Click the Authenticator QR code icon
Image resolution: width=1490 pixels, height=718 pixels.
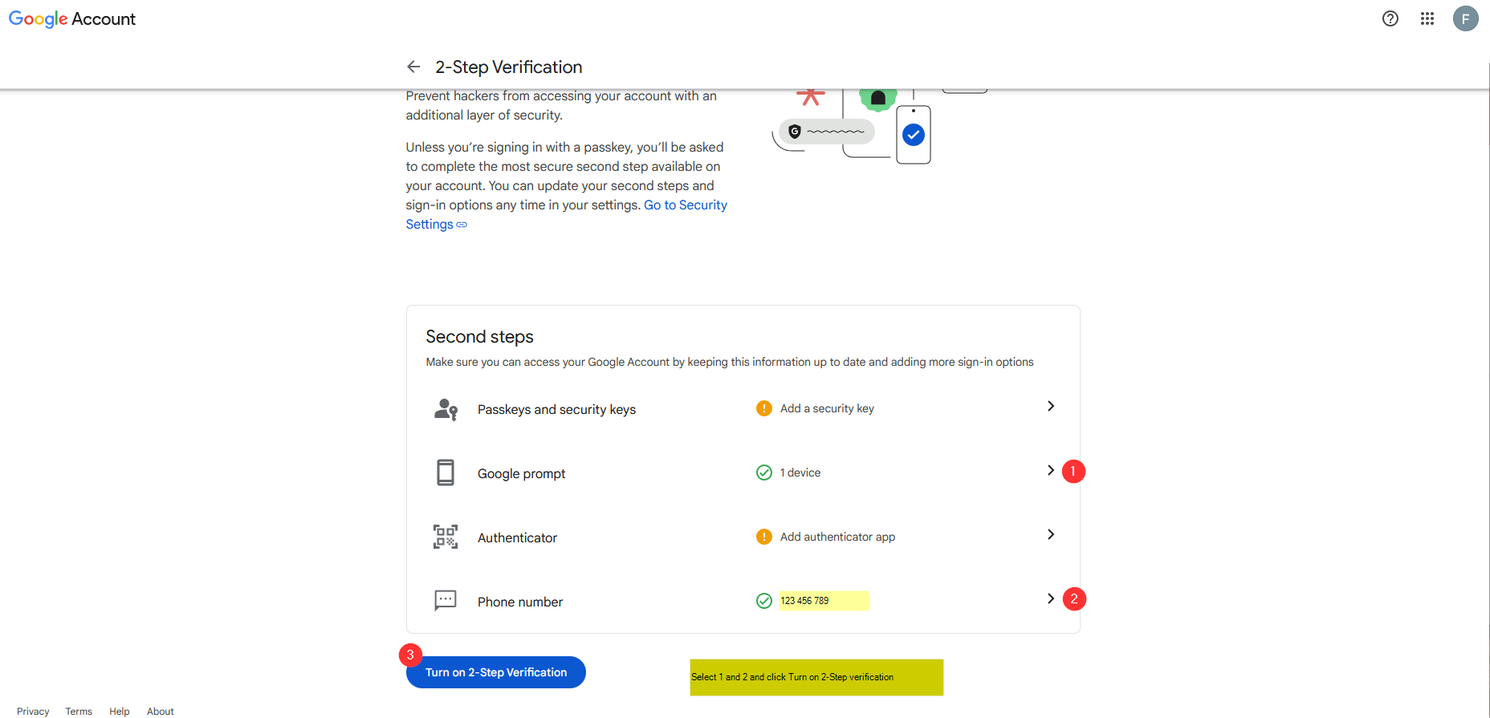446,537
